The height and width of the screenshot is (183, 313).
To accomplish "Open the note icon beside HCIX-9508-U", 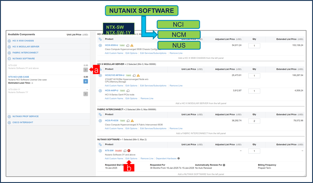I will (128, 45).
